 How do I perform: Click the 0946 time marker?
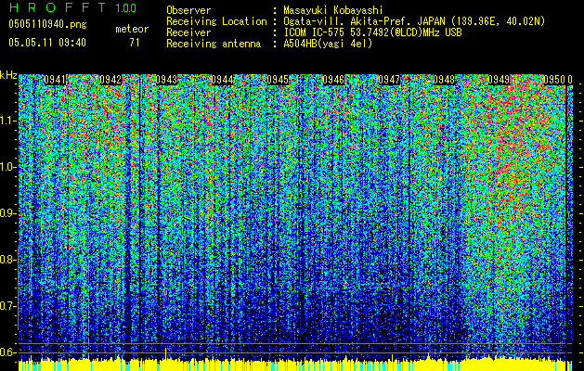[x=333, y=80]
